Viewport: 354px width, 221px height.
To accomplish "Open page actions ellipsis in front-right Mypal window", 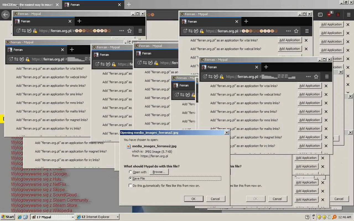I will click(308, 77).
